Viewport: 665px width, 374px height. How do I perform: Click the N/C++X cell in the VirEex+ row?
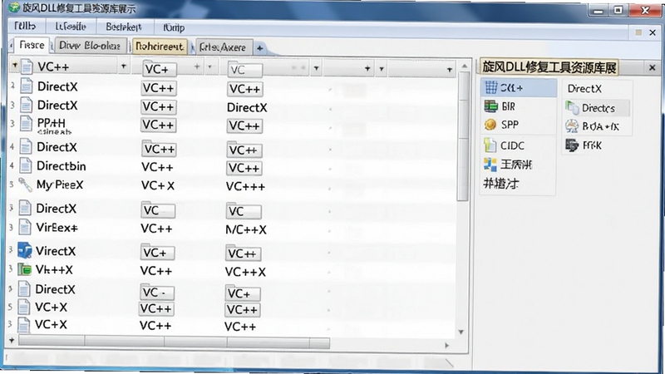pos(246,230)
